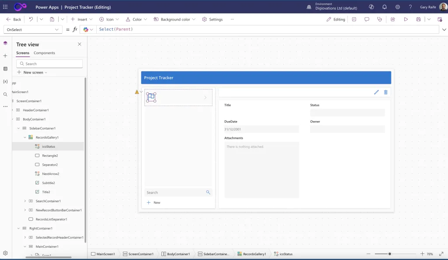This screenshot has height=260, width=448.
Task: Click the pencil edit icon on canvas
Action: click(x=376, y=92)
